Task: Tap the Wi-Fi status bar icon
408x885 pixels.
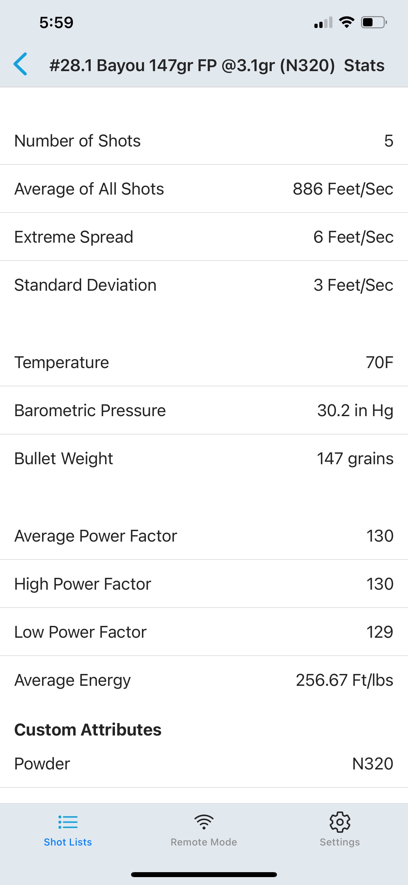Action: pos(346,22)
